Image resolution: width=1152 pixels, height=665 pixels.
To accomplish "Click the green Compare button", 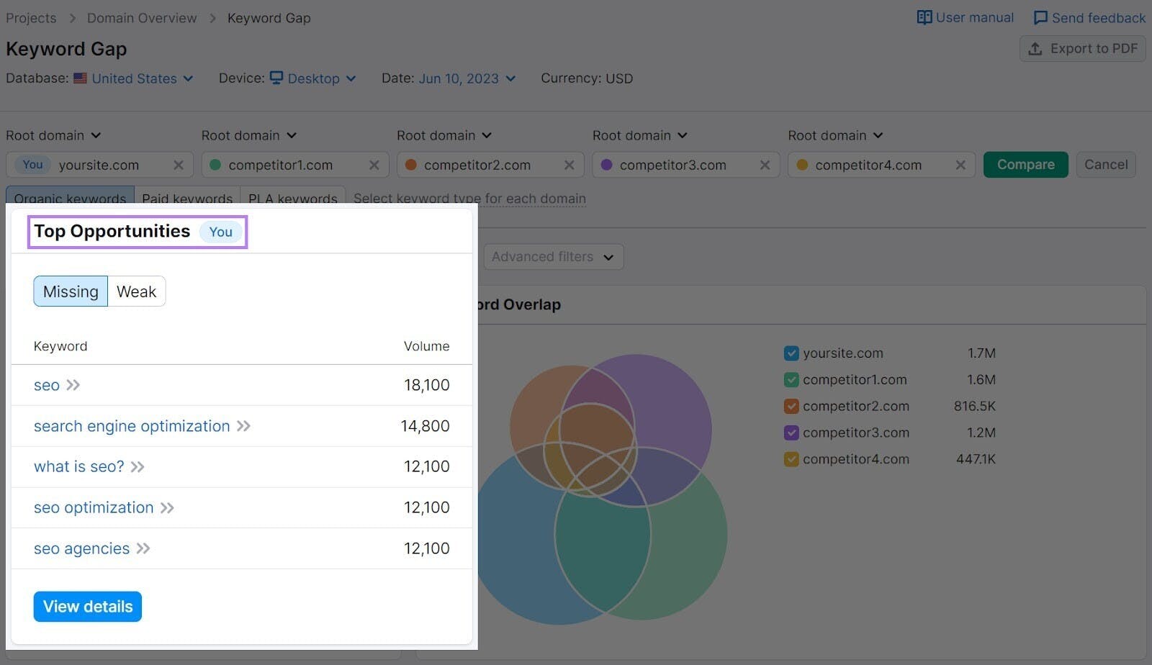I will tap(1025, 165).
